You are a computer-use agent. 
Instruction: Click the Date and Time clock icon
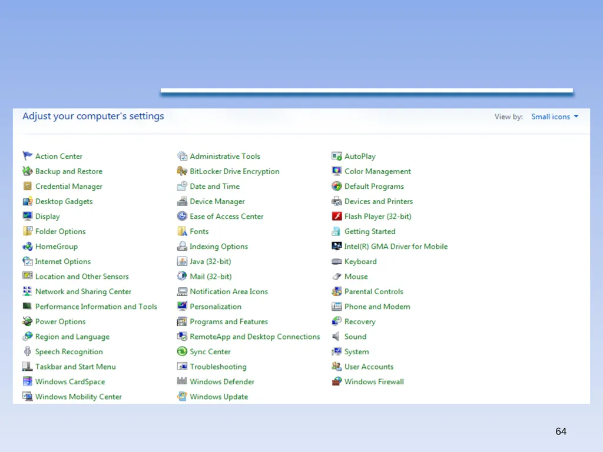click(182, 186)
